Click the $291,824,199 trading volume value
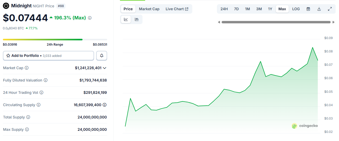Screen dimensions: 339x141 pos(95,93)
